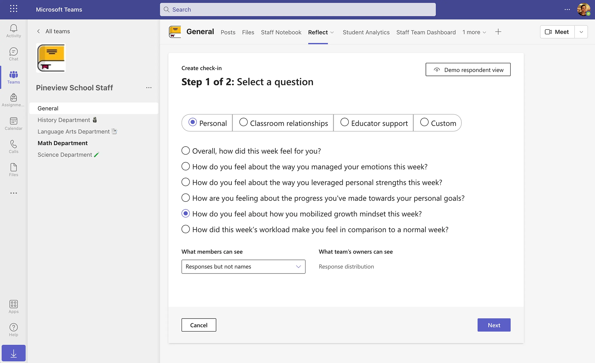Click the download icon in the bottom left
The width and height of the screenshot is (595, 363).
point(13,353)
